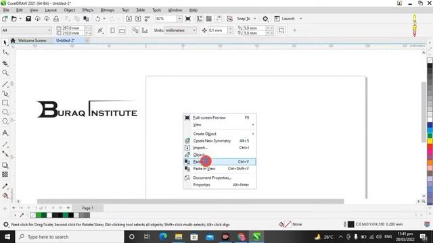This screenshot has width=433, height=243.
Task: Select the Color Eyedropper tool
Action: click(x=5, y=186)
